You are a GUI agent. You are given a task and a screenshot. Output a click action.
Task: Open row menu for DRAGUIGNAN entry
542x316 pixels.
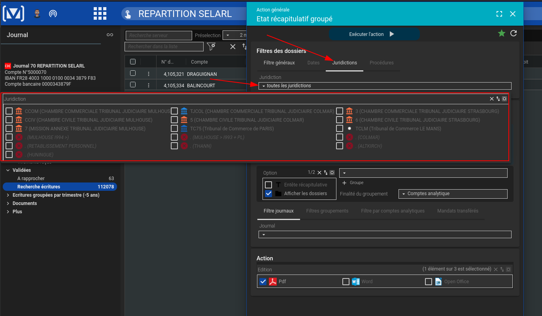[149, 74]
